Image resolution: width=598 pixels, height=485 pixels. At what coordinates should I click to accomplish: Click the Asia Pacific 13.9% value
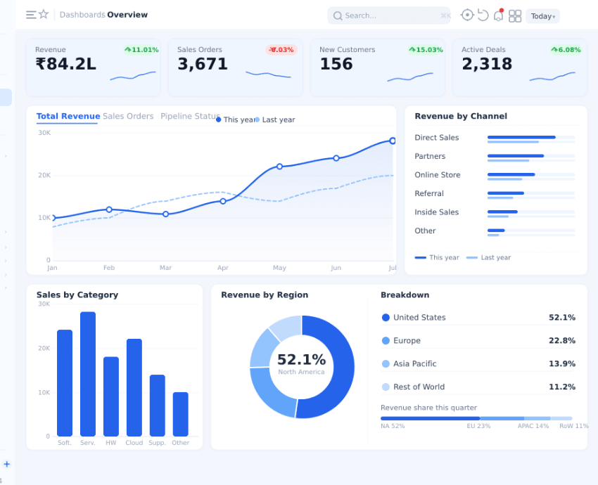click(x=562, y=364)
